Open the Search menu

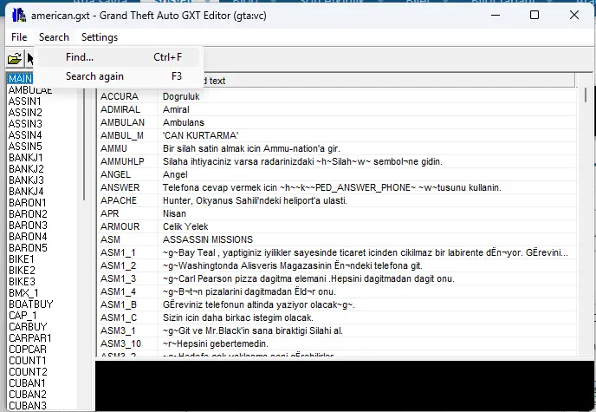[54, 37]
